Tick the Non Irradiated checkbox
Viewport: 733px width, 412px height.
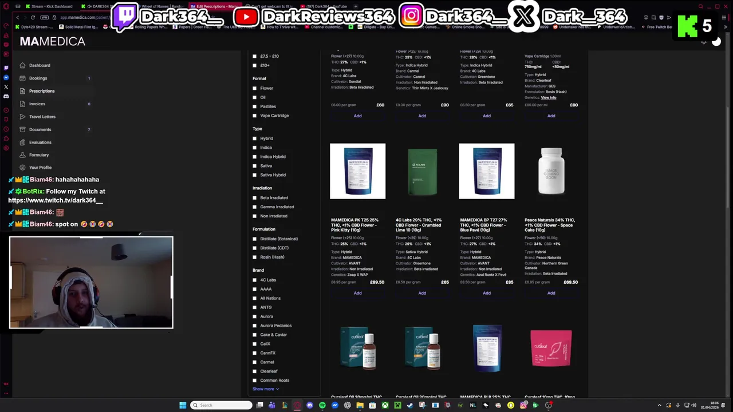255,216
